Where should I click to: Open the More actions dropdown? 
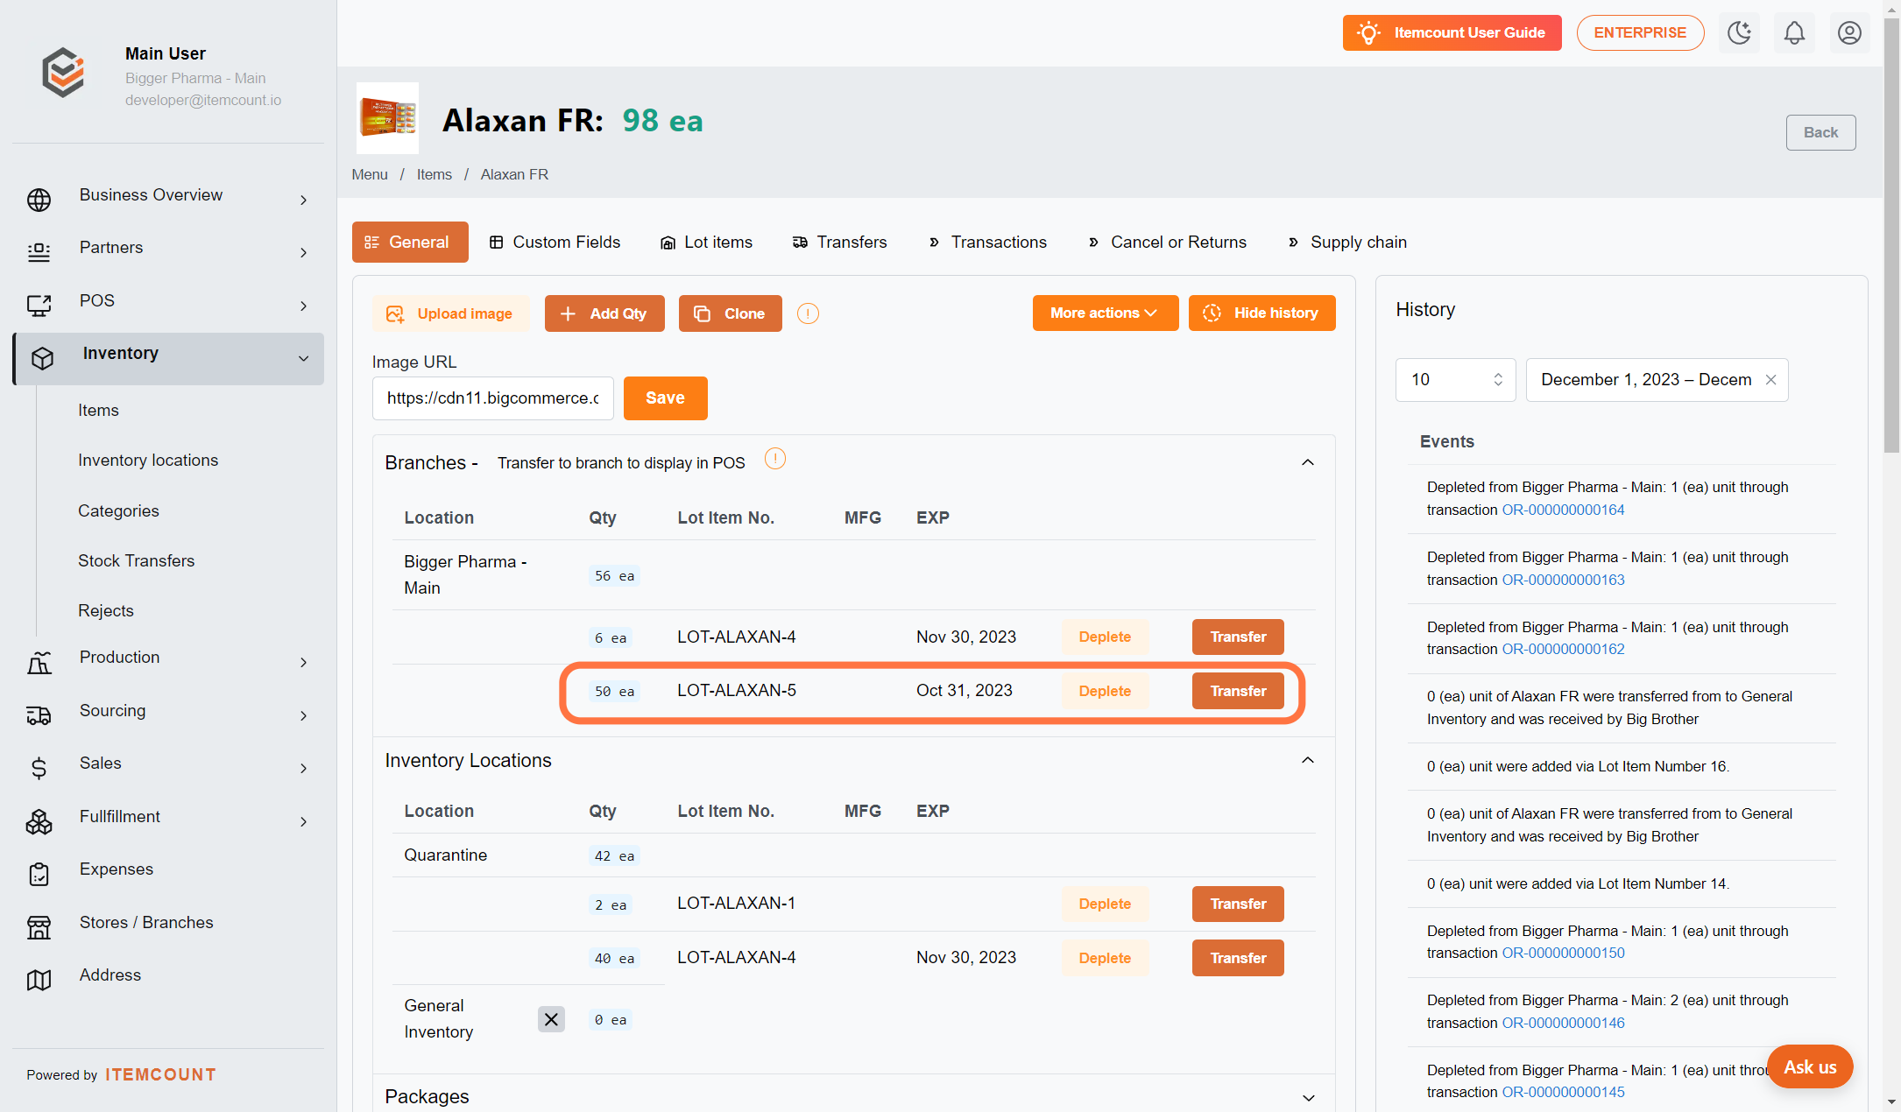1105,313
